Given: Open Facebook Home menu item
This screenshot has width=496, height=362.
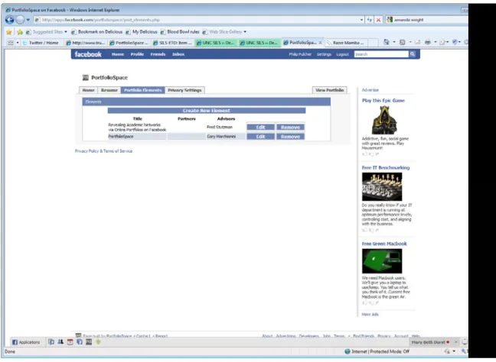Looking at the screenshot, I should 118,54.
